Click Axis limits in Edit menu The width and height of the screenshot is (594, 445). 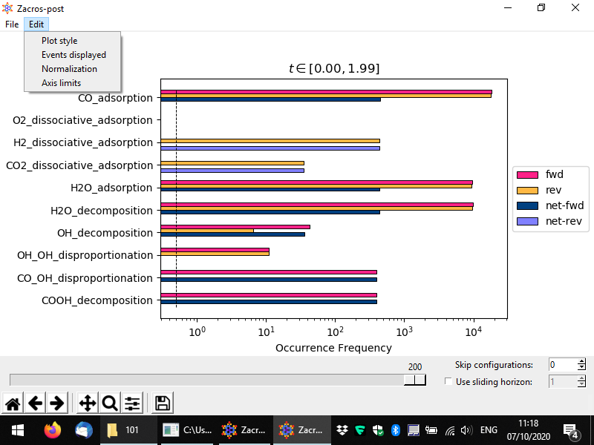[x=61, y=83]
